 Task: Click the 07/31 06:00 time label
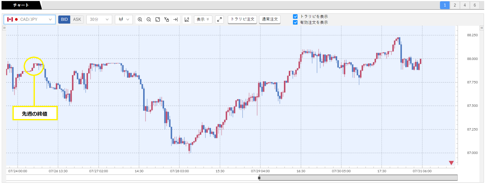(x=422, y=171)
